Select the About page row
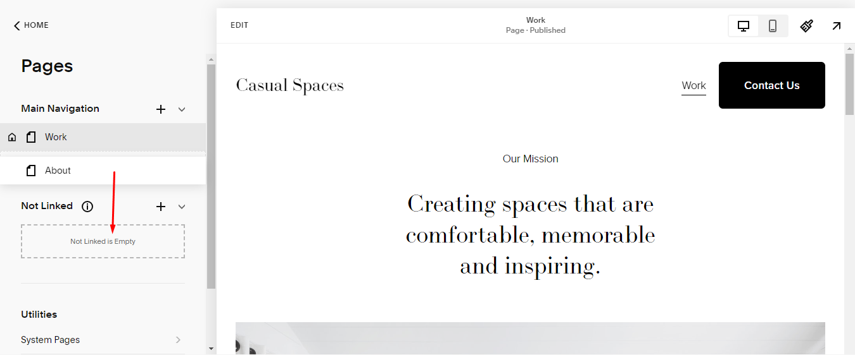Viewport: 855px width, 355px height. tap(103, 171)
